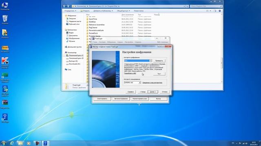Click the Справка button in the wizard

[x=130, y=92]
